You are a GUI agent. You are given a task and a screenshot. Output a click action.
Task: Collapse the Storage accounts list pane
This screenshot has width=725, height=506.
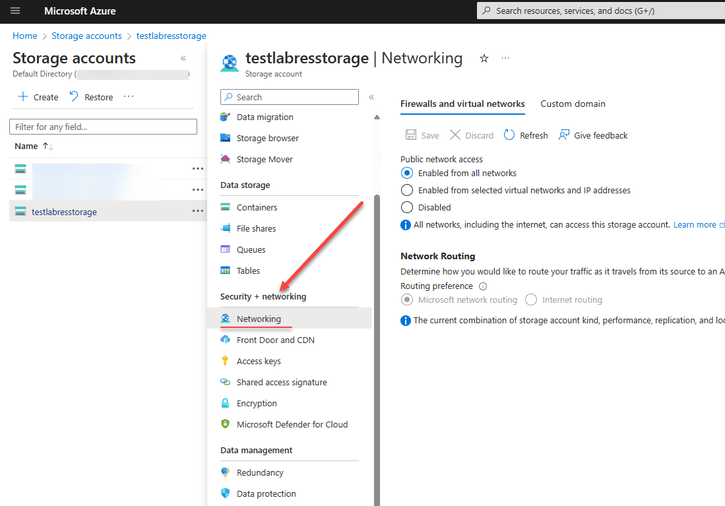183,58
